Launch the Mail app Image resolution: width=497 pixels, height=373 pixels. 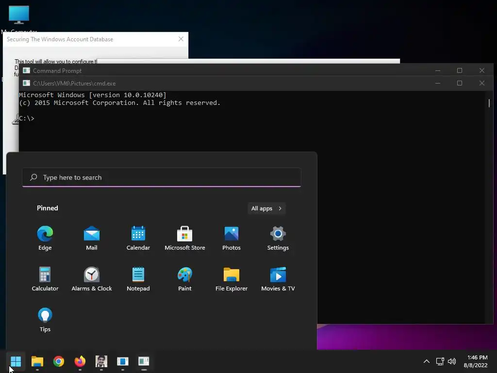92,238
